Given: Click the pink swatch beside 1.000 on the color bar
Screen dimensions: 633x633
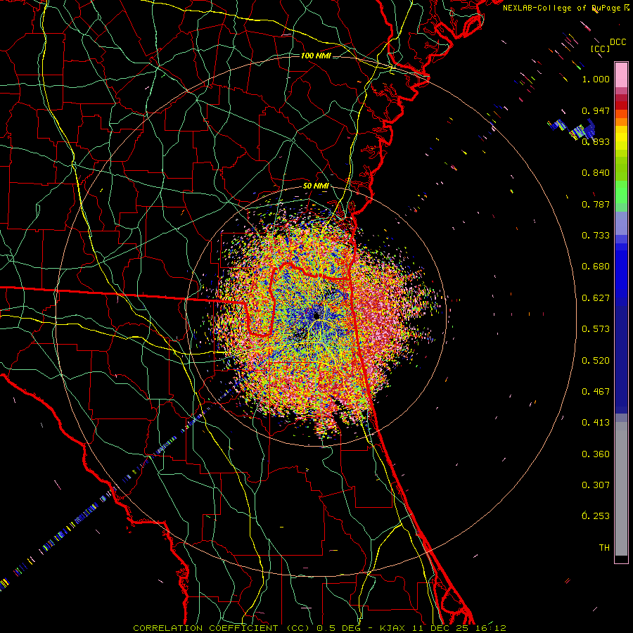Looking at the screenshot, I should tap(621, 75).
